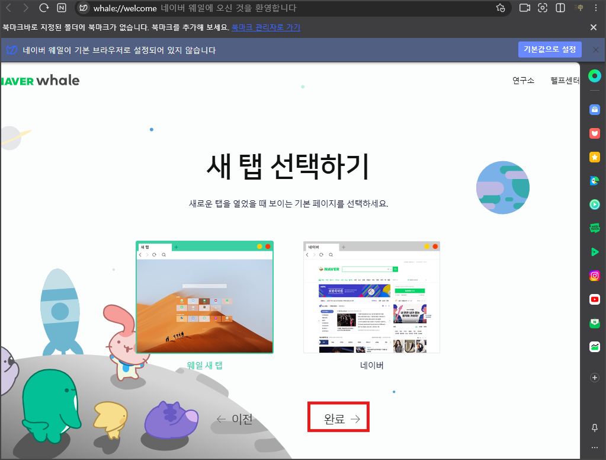Bookmark this page using the star icon
Screen dimensions: 606x460
501,8
